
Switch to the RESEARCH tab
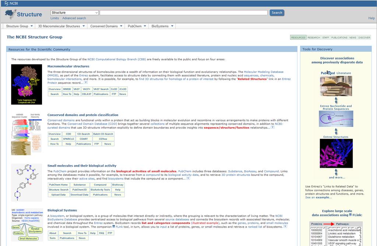click(314, 38)
